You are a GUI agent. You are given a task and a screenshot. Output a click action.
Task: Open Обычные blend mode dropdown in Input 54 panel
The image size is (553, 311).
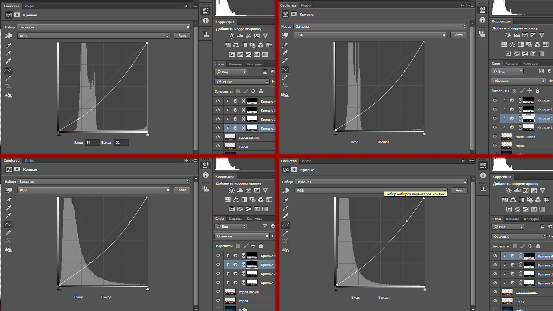(x=242, y=82)
